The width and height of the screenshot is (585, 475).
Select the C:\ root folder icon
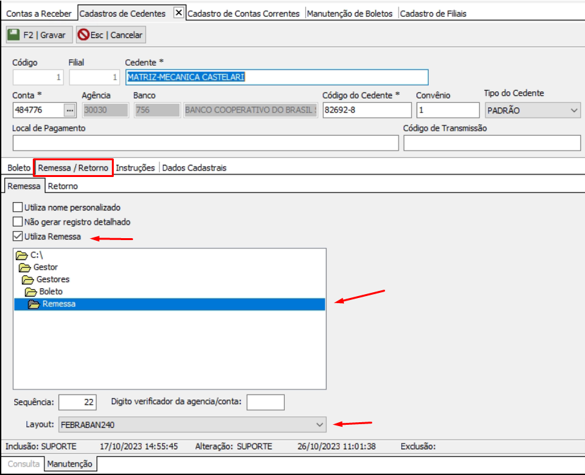(x=22, y=256)
